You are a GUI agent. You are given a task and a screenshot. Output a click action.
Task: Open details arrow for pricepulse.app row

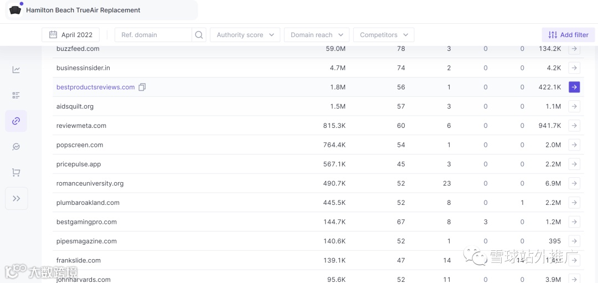(574, 164)
